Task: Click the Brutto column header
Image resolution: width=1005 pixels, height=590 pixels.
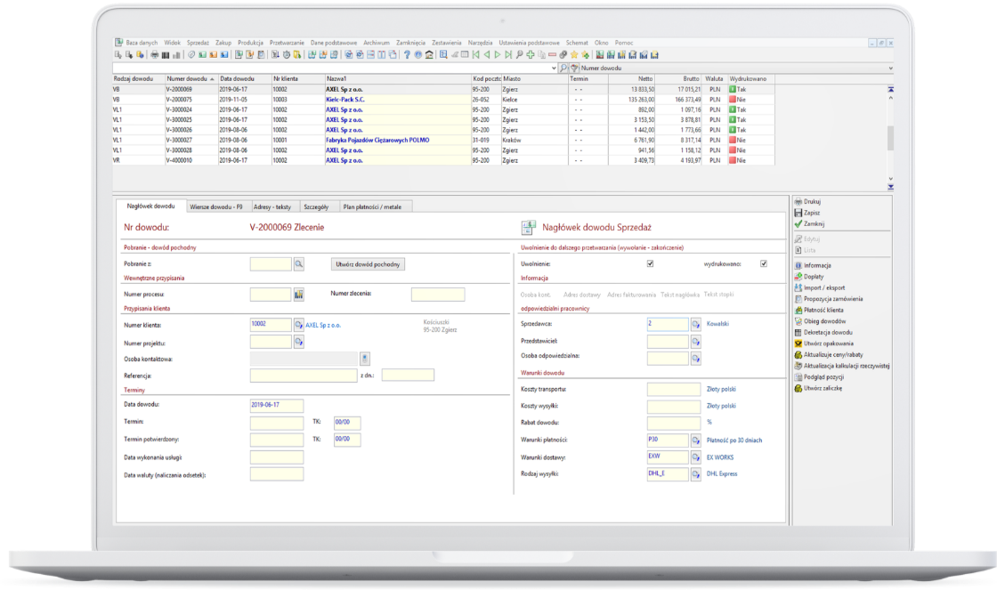Action: 679,79
